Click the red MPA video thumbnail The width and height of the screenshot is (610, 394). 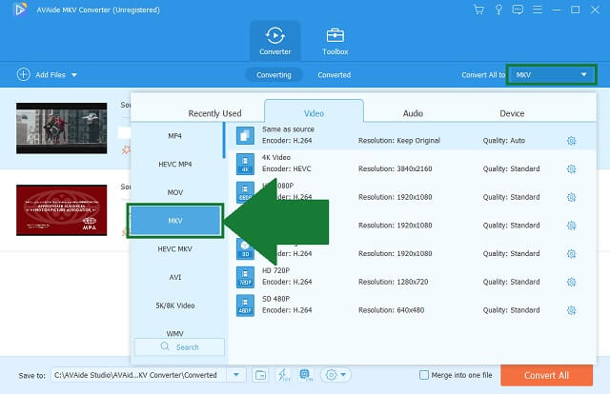click(x=61, y=210)
